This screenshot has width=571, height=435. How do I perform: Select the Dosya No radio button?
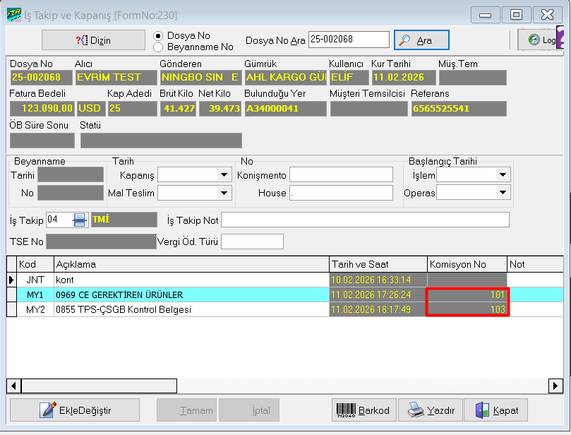158,36
